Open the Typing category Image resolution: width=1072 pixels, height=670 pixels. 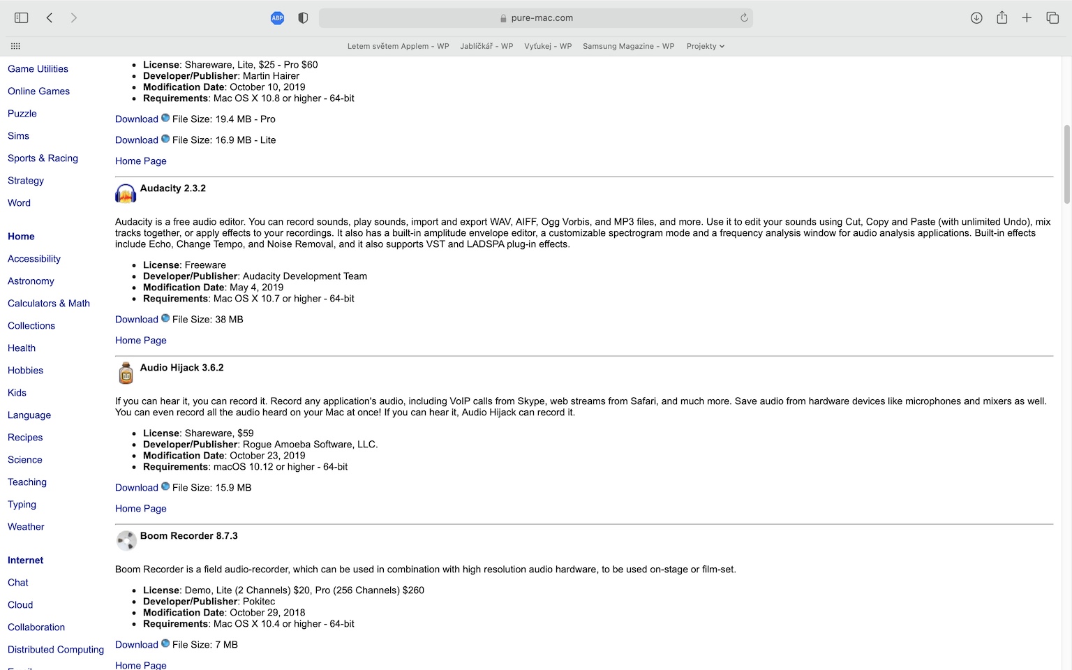pyautogui.click(x=22, y=505)
